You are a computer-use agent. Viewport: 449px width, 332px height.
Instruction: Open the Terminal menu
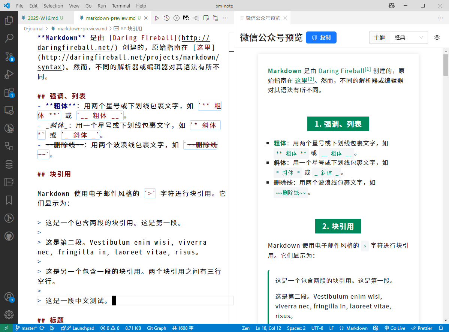(x=121, y=6)
